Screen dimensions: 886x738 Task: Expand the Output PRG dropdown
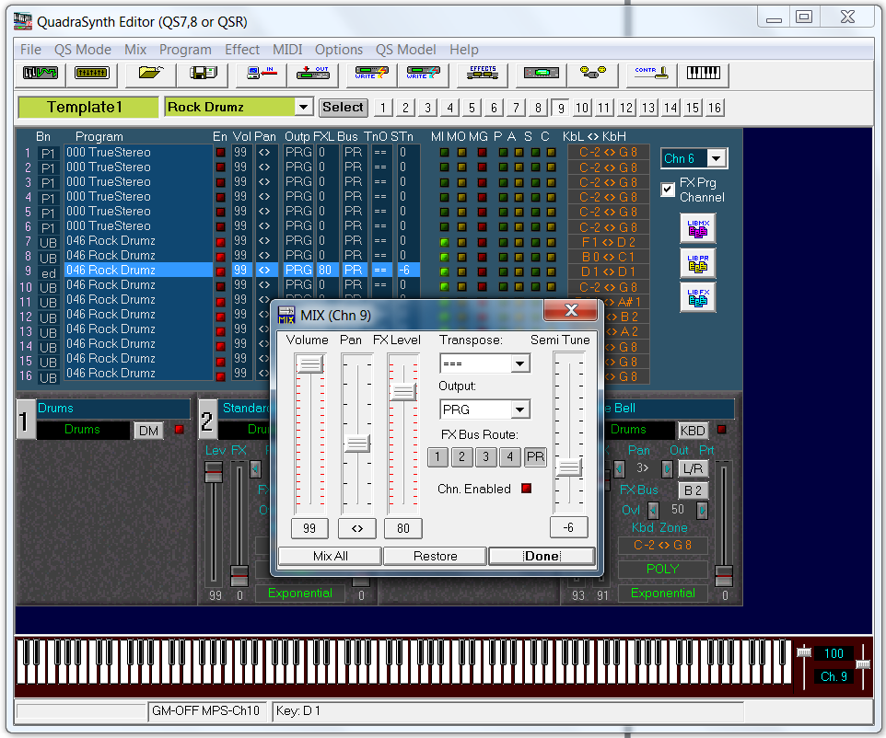(x=520, y=409)
